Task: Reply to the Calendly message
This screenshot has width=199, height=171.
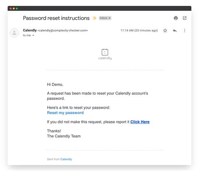Action: [175, 31]
